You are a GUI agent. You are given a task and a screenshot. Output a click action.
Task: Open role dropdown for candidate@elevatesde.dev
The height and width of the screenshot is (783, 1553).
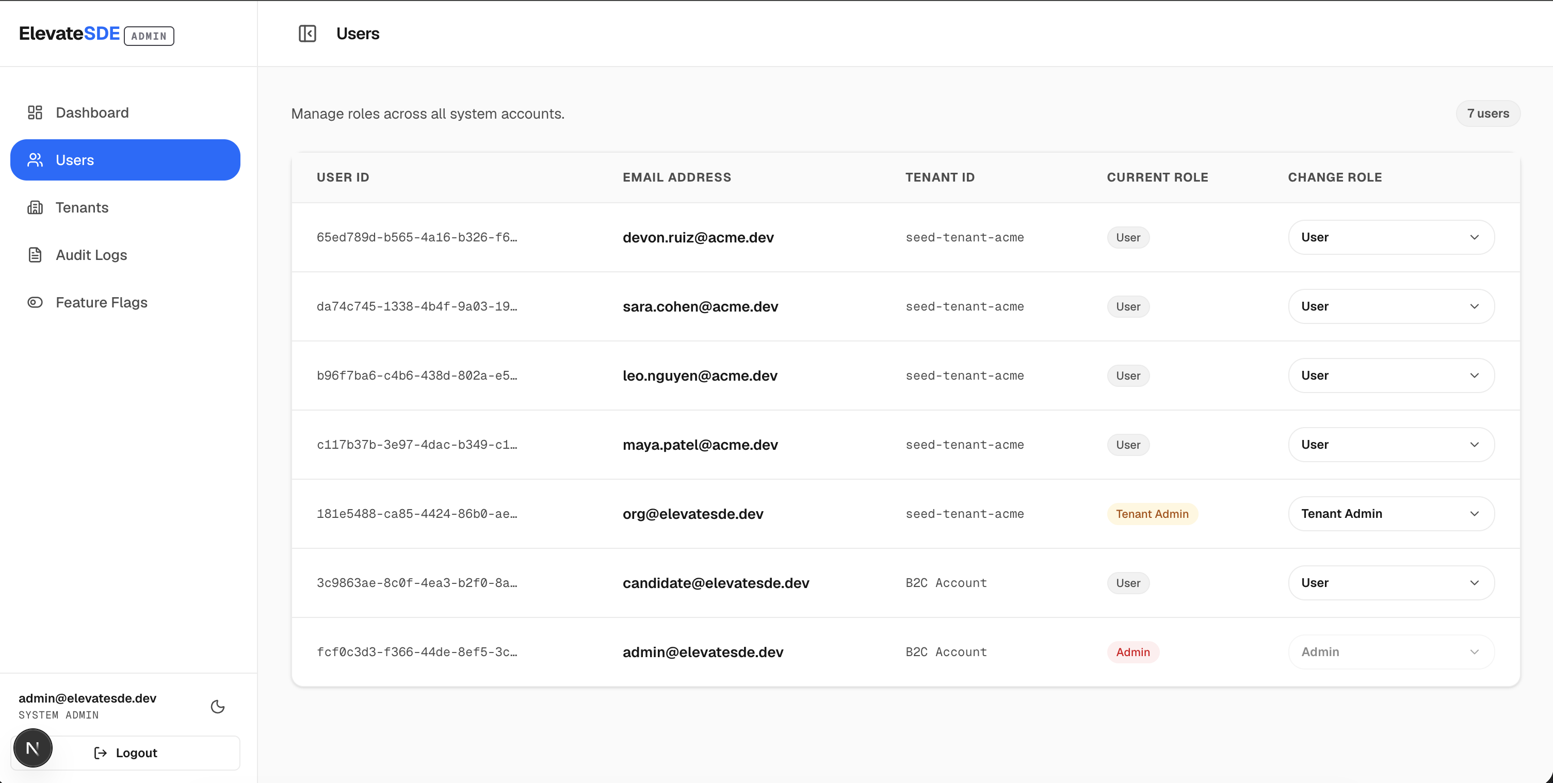1391,583
